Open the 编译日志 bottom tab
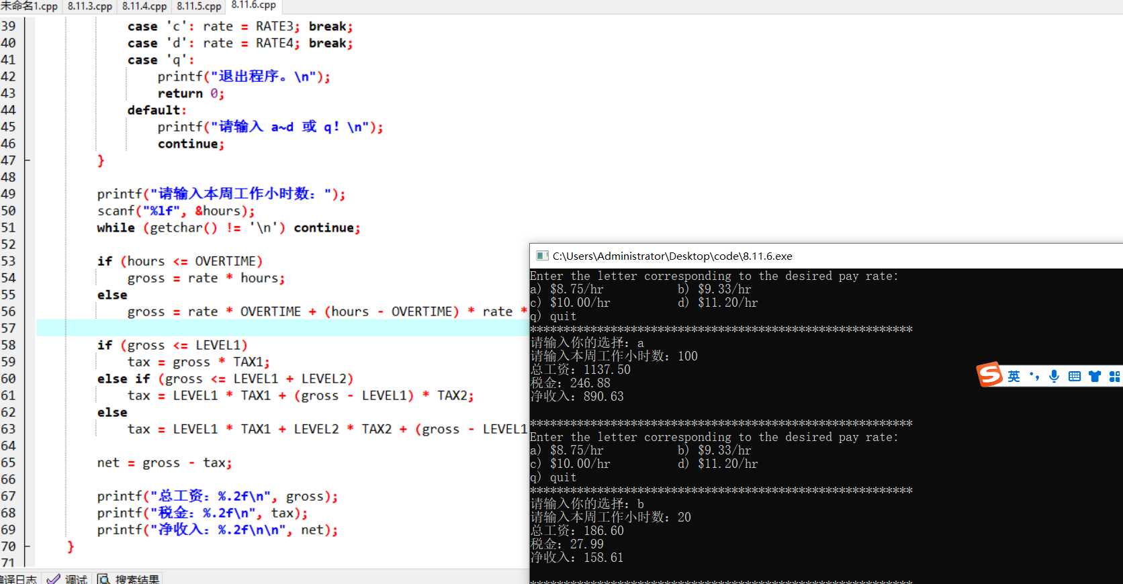 pos(19,579)
